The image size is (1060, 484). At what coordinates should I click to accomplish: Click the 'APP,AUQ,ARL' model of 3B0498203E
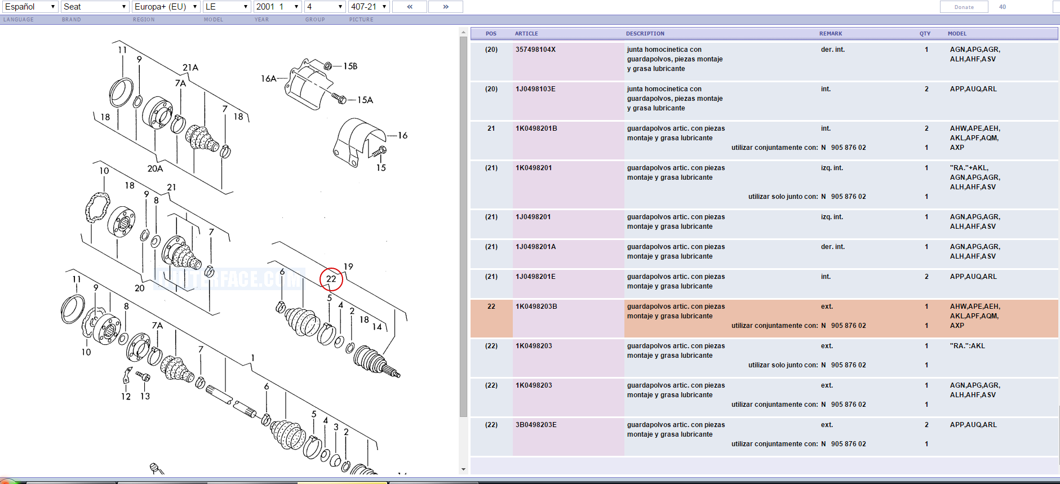click(973, 425)
